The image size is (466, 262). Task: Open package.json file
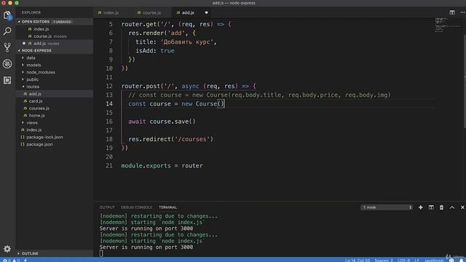coord(39,144)
